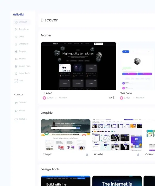Click jodys avatar under Hi Aset

(44, 98)
